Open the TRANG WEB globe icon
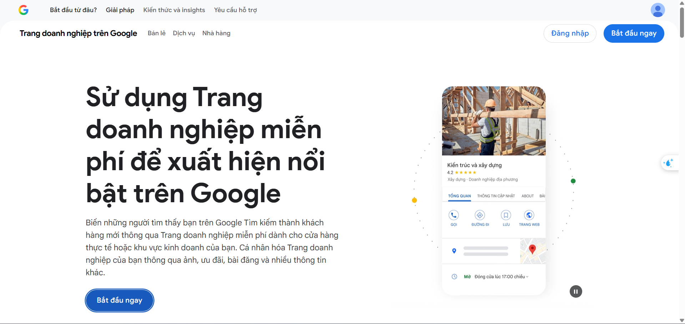This screenshot has height=324, width=685. [529, 215]
